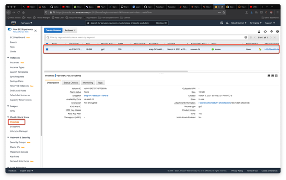Go to first page of results
Screen dimensions: 286x180
(x=251, y=37)
